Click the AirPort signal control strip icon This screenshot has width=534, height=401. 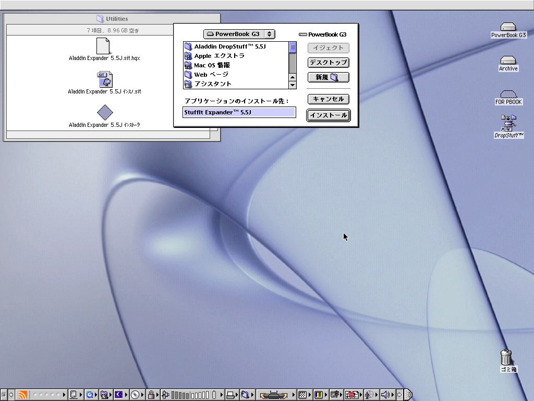pos(22,395)
